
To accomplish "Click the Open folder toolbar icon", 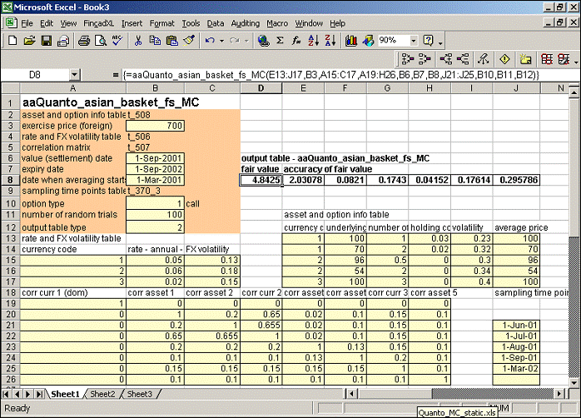I will pyautogui.click(x=29, y=41).
